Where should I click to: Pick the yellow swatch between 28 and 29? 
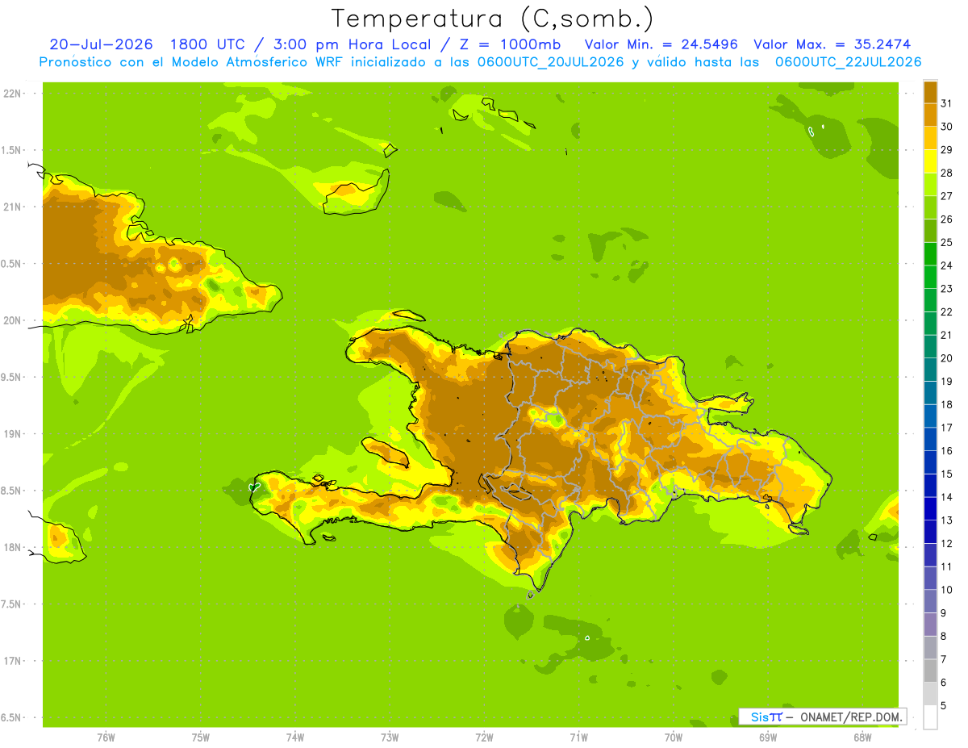coord(930,161)
